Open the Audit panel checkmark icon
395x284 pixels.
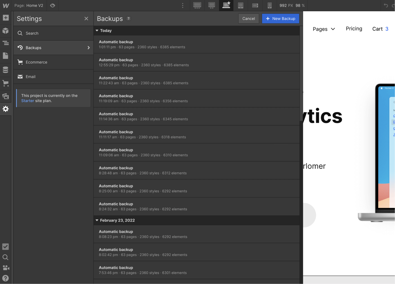pyautogui.click(x=6, y=247)
